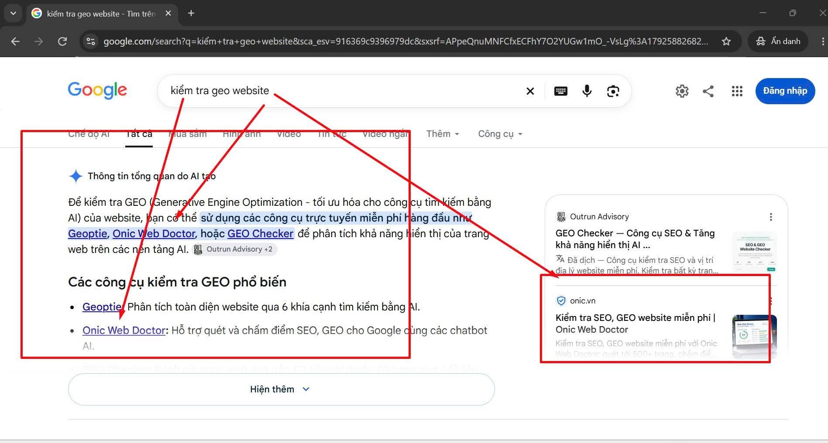
Task: Switch to the Video ngắn tab
Action: click(x=385, y=134)
